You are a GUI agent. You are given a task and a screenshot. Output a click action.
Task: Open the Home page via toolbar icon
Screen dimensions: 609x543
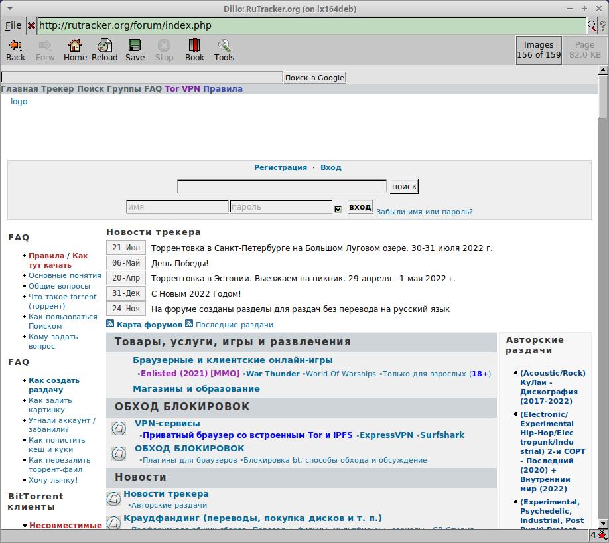pos(75,45)
